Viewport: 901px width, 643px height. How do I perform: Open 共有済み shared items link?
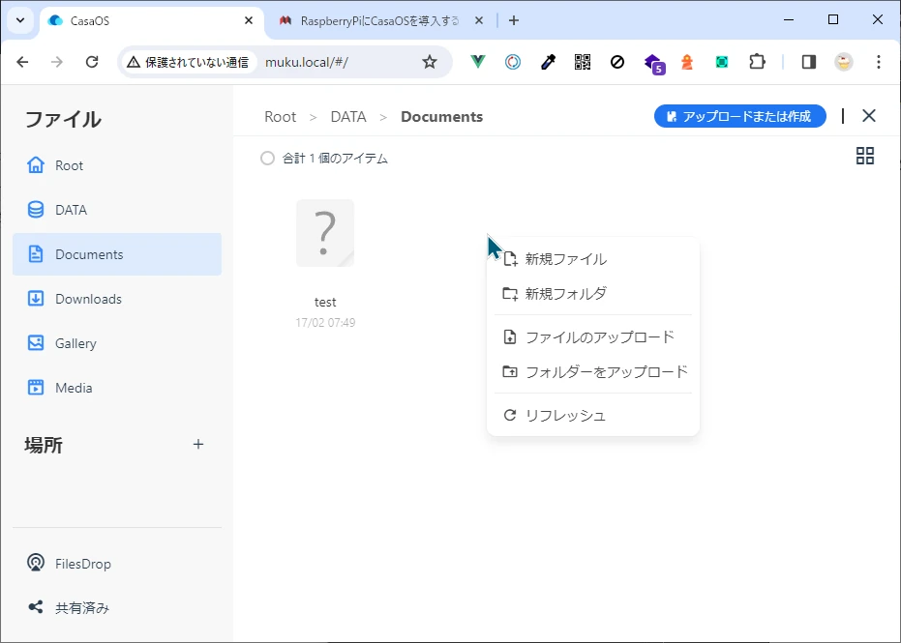point(82,607)
